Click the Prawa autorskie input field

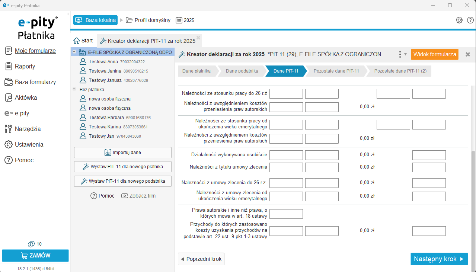pos(286,214)
